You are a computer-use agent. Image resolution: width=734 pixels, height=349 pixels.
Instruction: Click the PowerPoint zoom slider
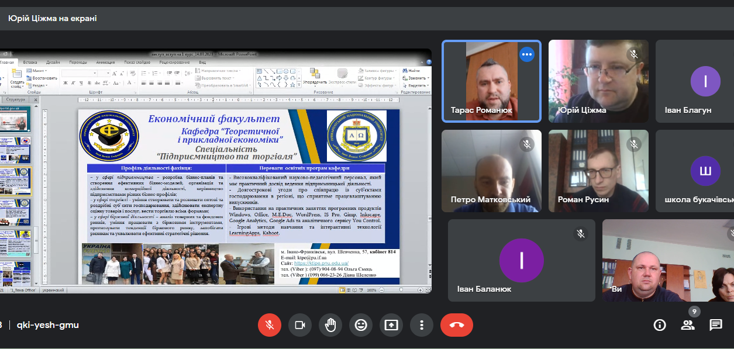[402, 289]
